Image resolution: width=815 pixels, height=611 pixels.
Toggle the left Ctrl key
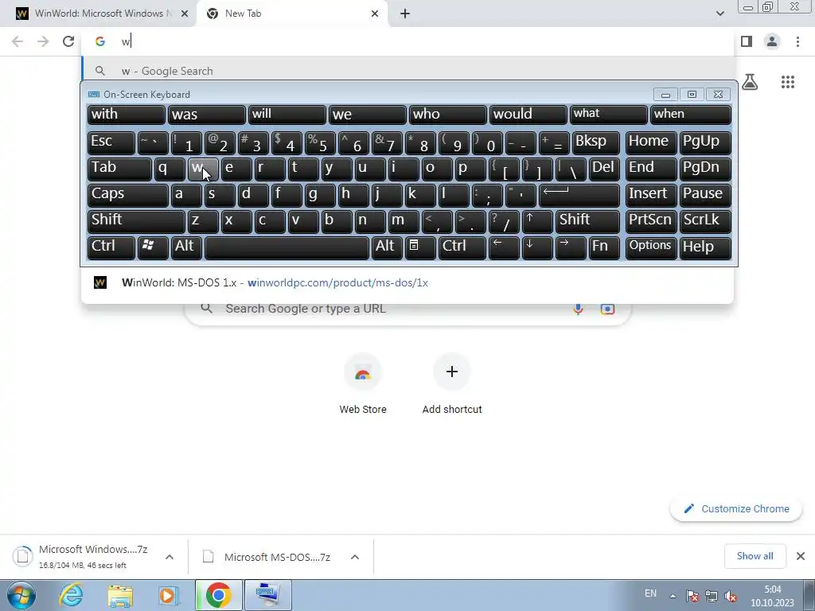111,247
